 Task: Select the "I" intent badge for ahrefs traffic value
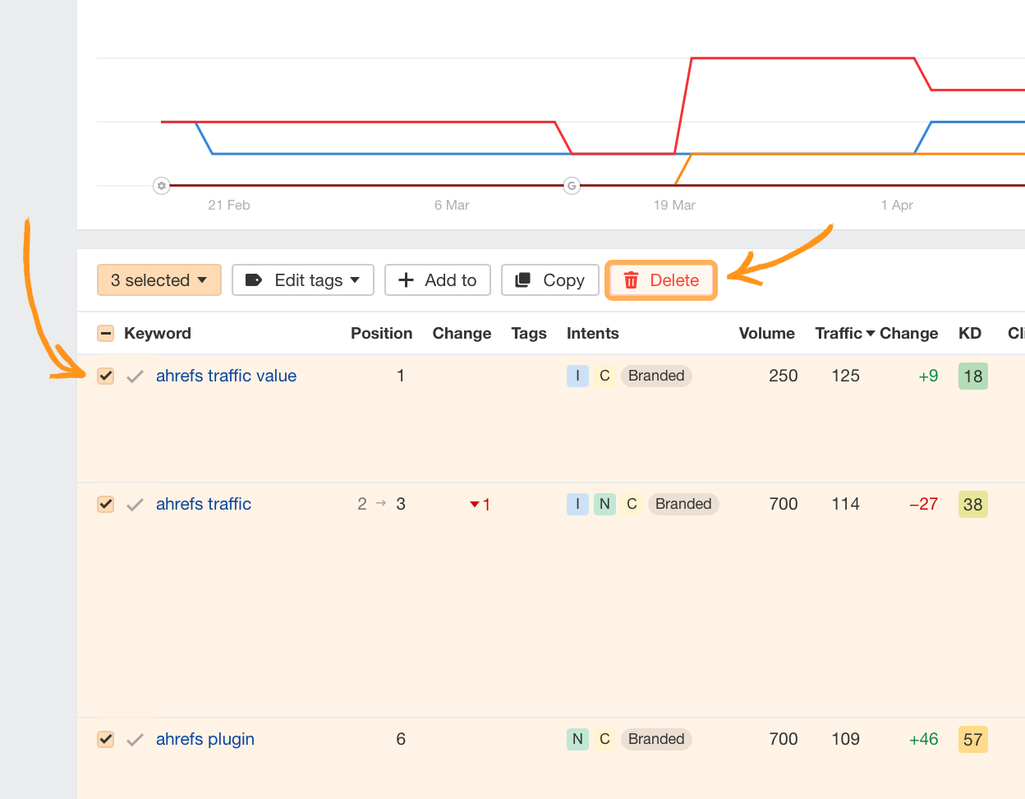point(577,376)
